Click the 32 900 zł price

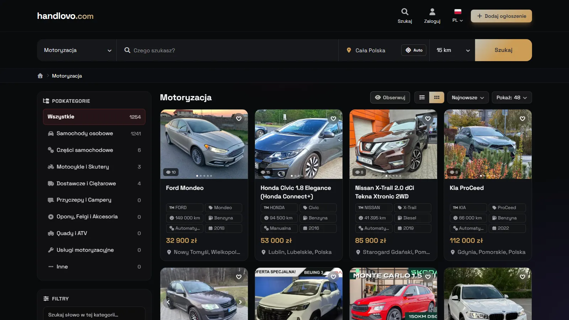click(181, 240)
